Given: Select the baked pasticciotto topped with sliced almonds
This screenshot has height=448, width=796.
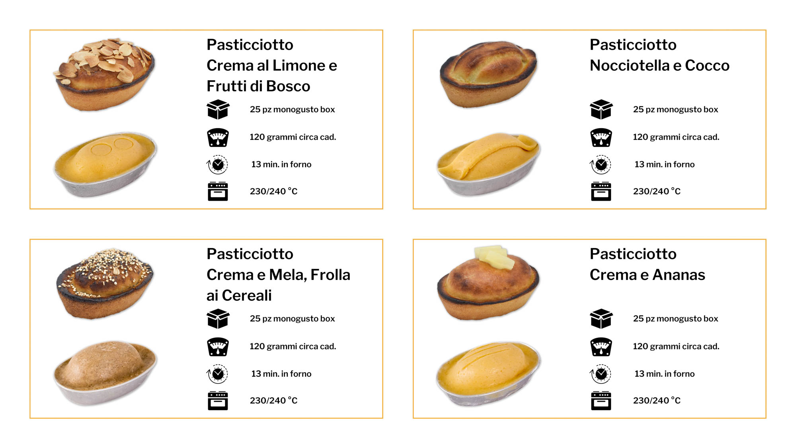Looking at the screenshot, I should 104,74.
